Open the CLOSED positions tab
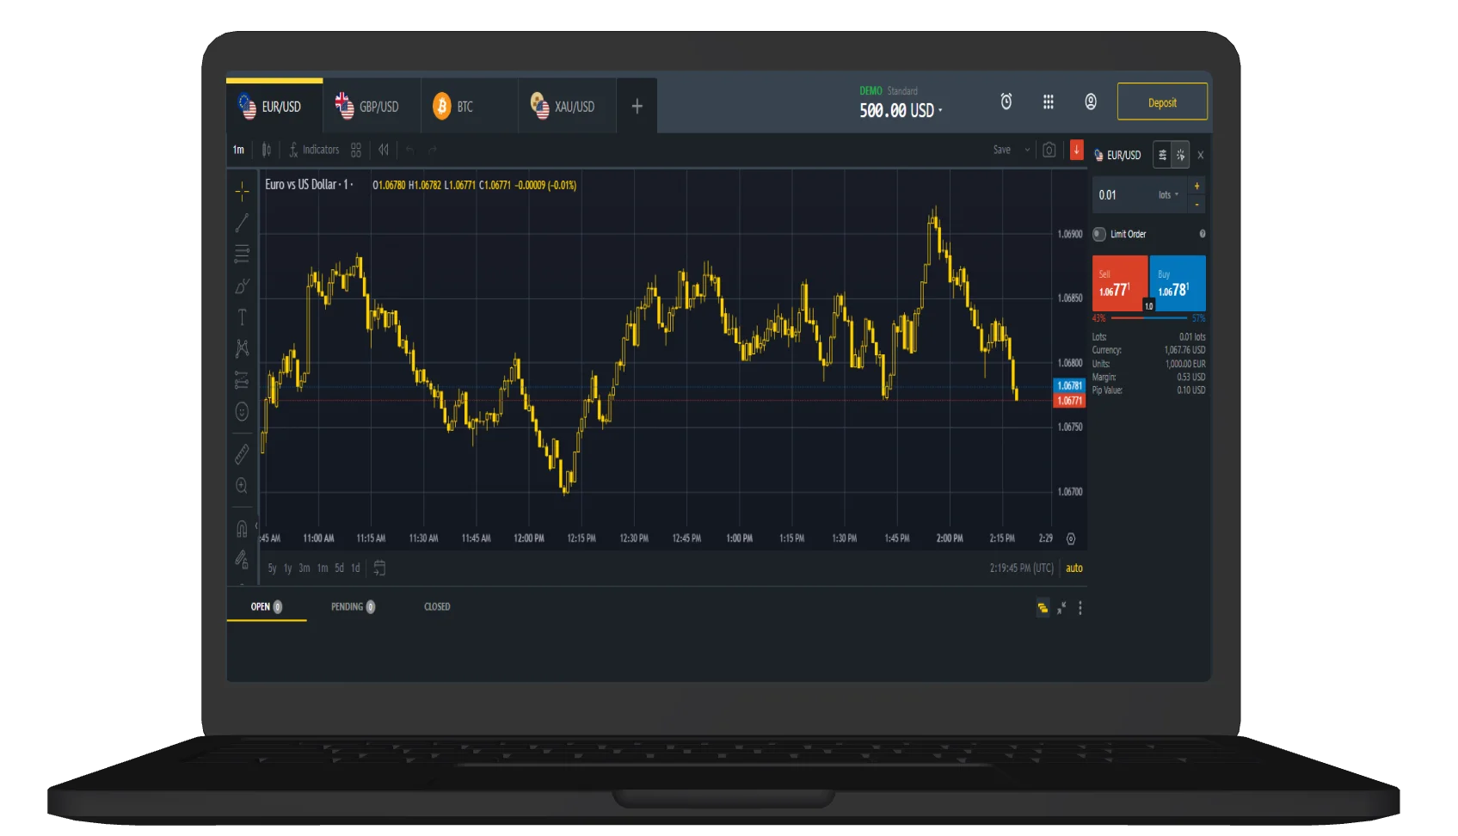 point(437,607)
